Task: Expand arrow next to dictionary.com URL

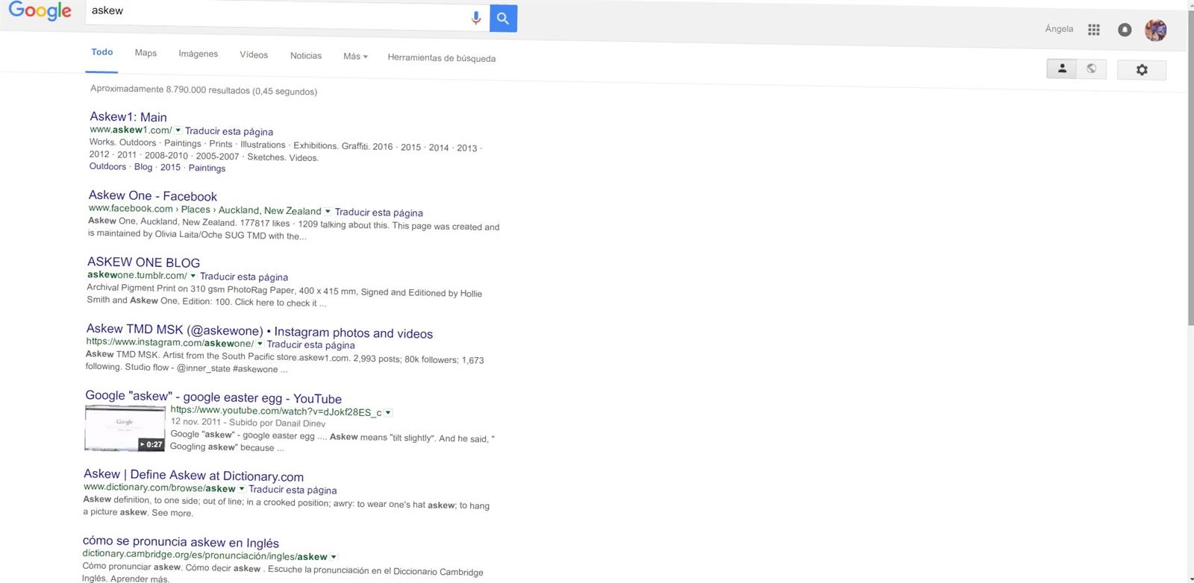Action: pyautogui.click(x=242, y=489)
